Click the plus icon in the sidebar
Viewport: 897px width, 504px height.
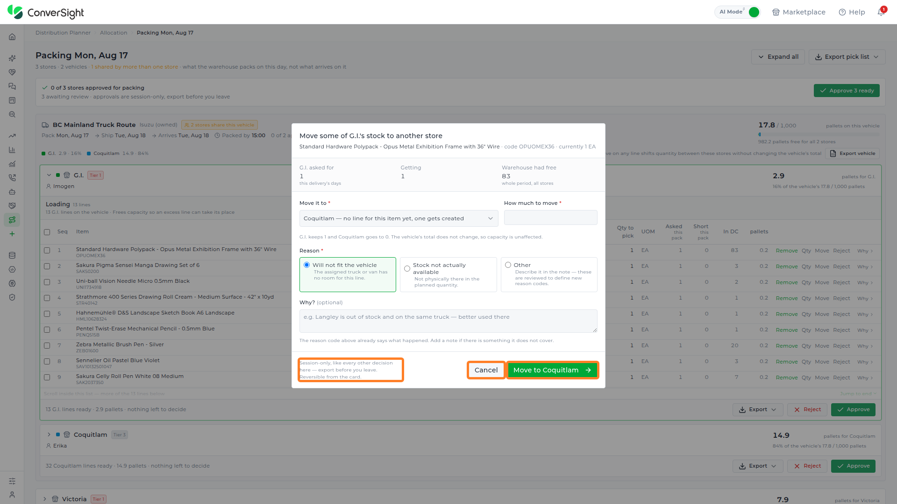(x=12, y=234)
